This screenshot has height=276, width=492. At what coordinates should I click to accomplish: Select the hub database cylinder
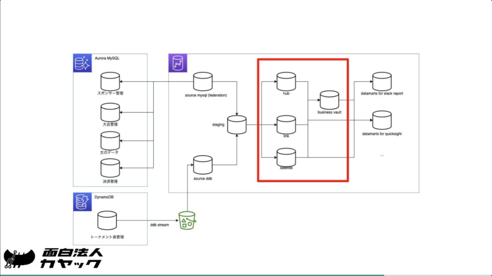(286, 81)
